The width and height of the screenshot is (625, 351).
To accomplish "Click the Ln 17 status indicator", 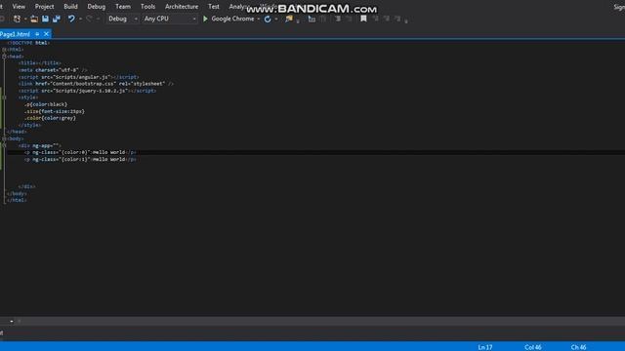I will (485, 347).
